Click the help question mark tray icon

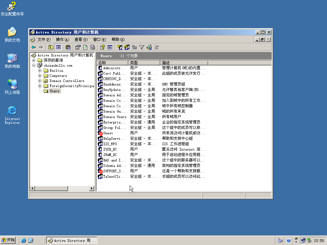(x=289, y=241)
